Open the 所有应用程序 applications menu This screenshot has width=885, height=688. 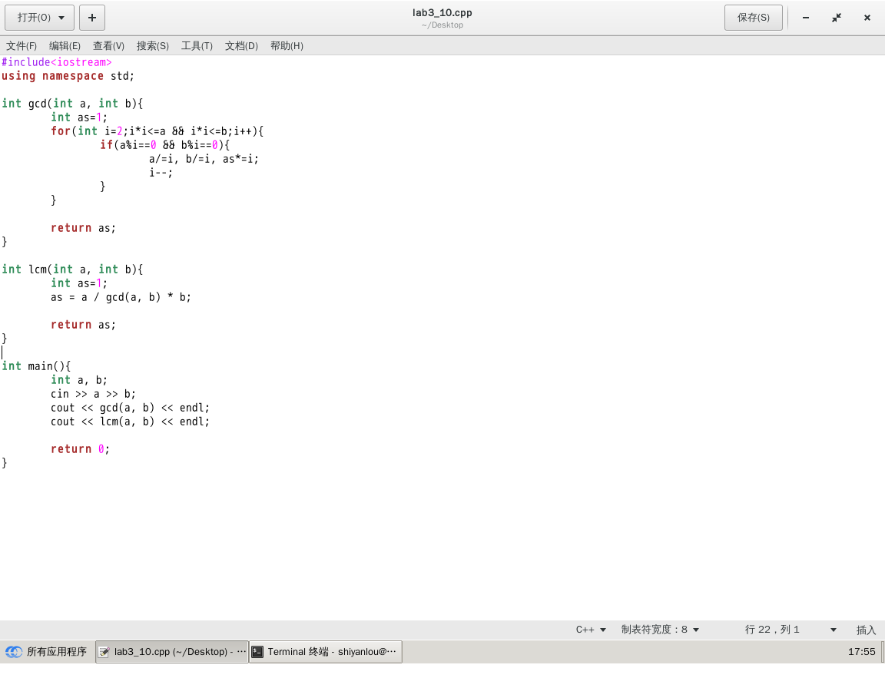click(x=48, y=651)
